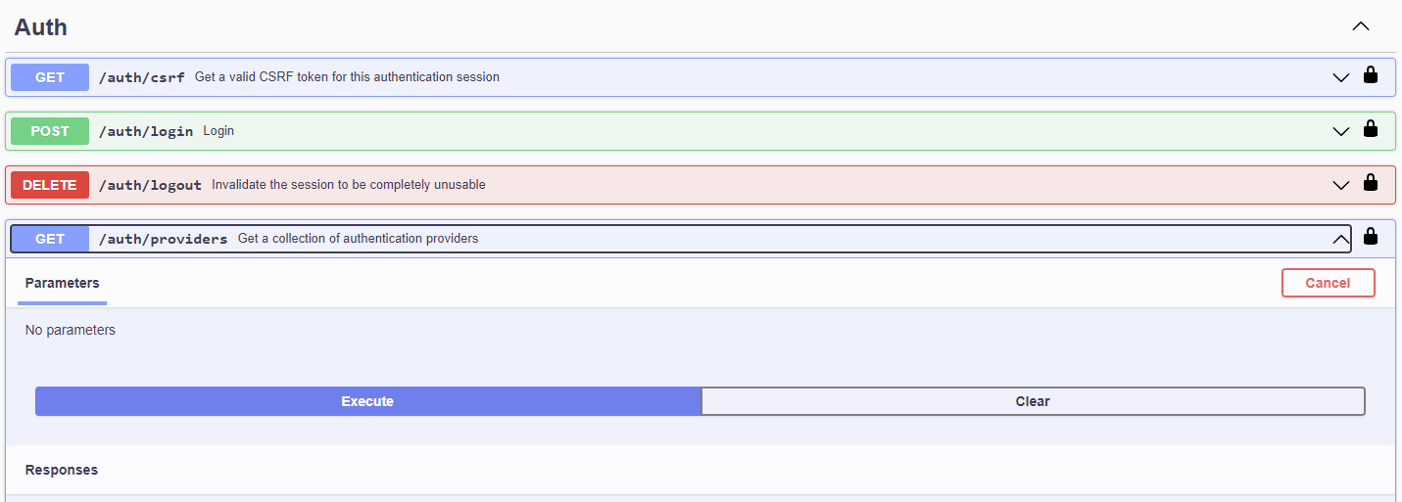Screen dimensions: 1402x502
Task: Collapse the Auth section arrow
Action: (1361, 26)
